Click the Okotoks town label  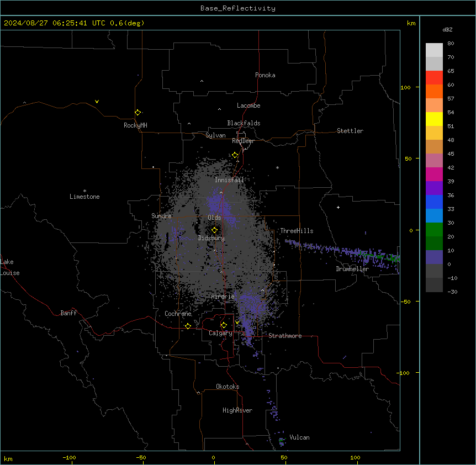[228, 387]
